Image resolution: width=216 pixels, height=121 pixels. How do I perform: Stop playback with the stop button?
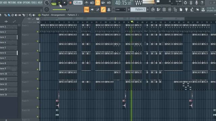point(64,3)
